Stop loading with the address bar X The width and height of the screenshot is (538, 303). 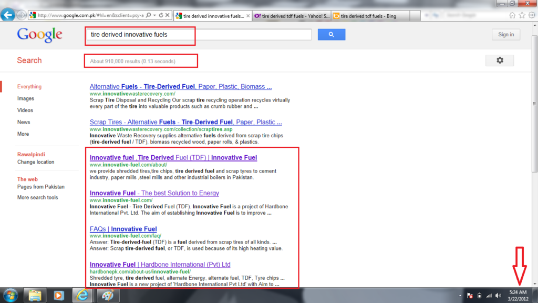tap(168, 15)
